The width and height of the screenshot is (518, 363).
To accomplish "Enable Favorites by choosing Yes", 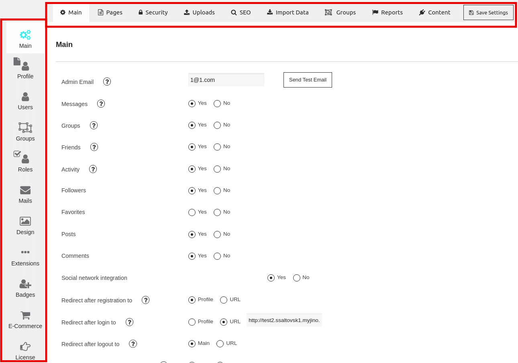I will pyautogui.click(x=192, y=212).
